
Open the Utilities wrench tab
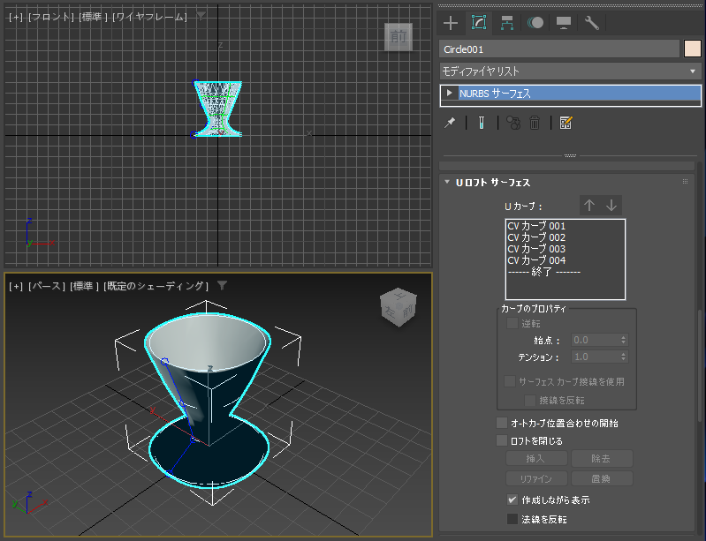tap(592, 22)
